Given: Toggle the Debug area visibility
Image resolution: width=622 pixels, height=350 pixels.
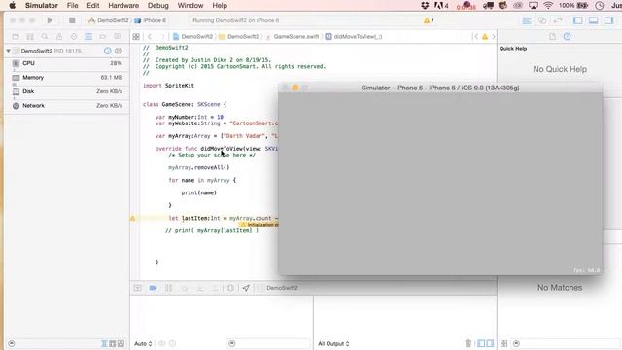Looking at the screenshot, I should click(594, 20).
